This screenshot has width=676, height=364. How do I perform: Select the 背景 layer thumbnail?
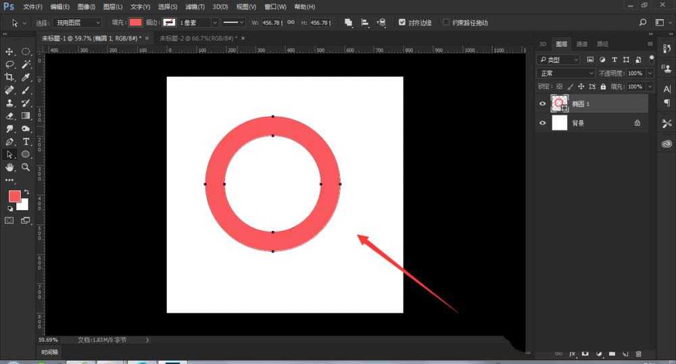coord(560,123)
